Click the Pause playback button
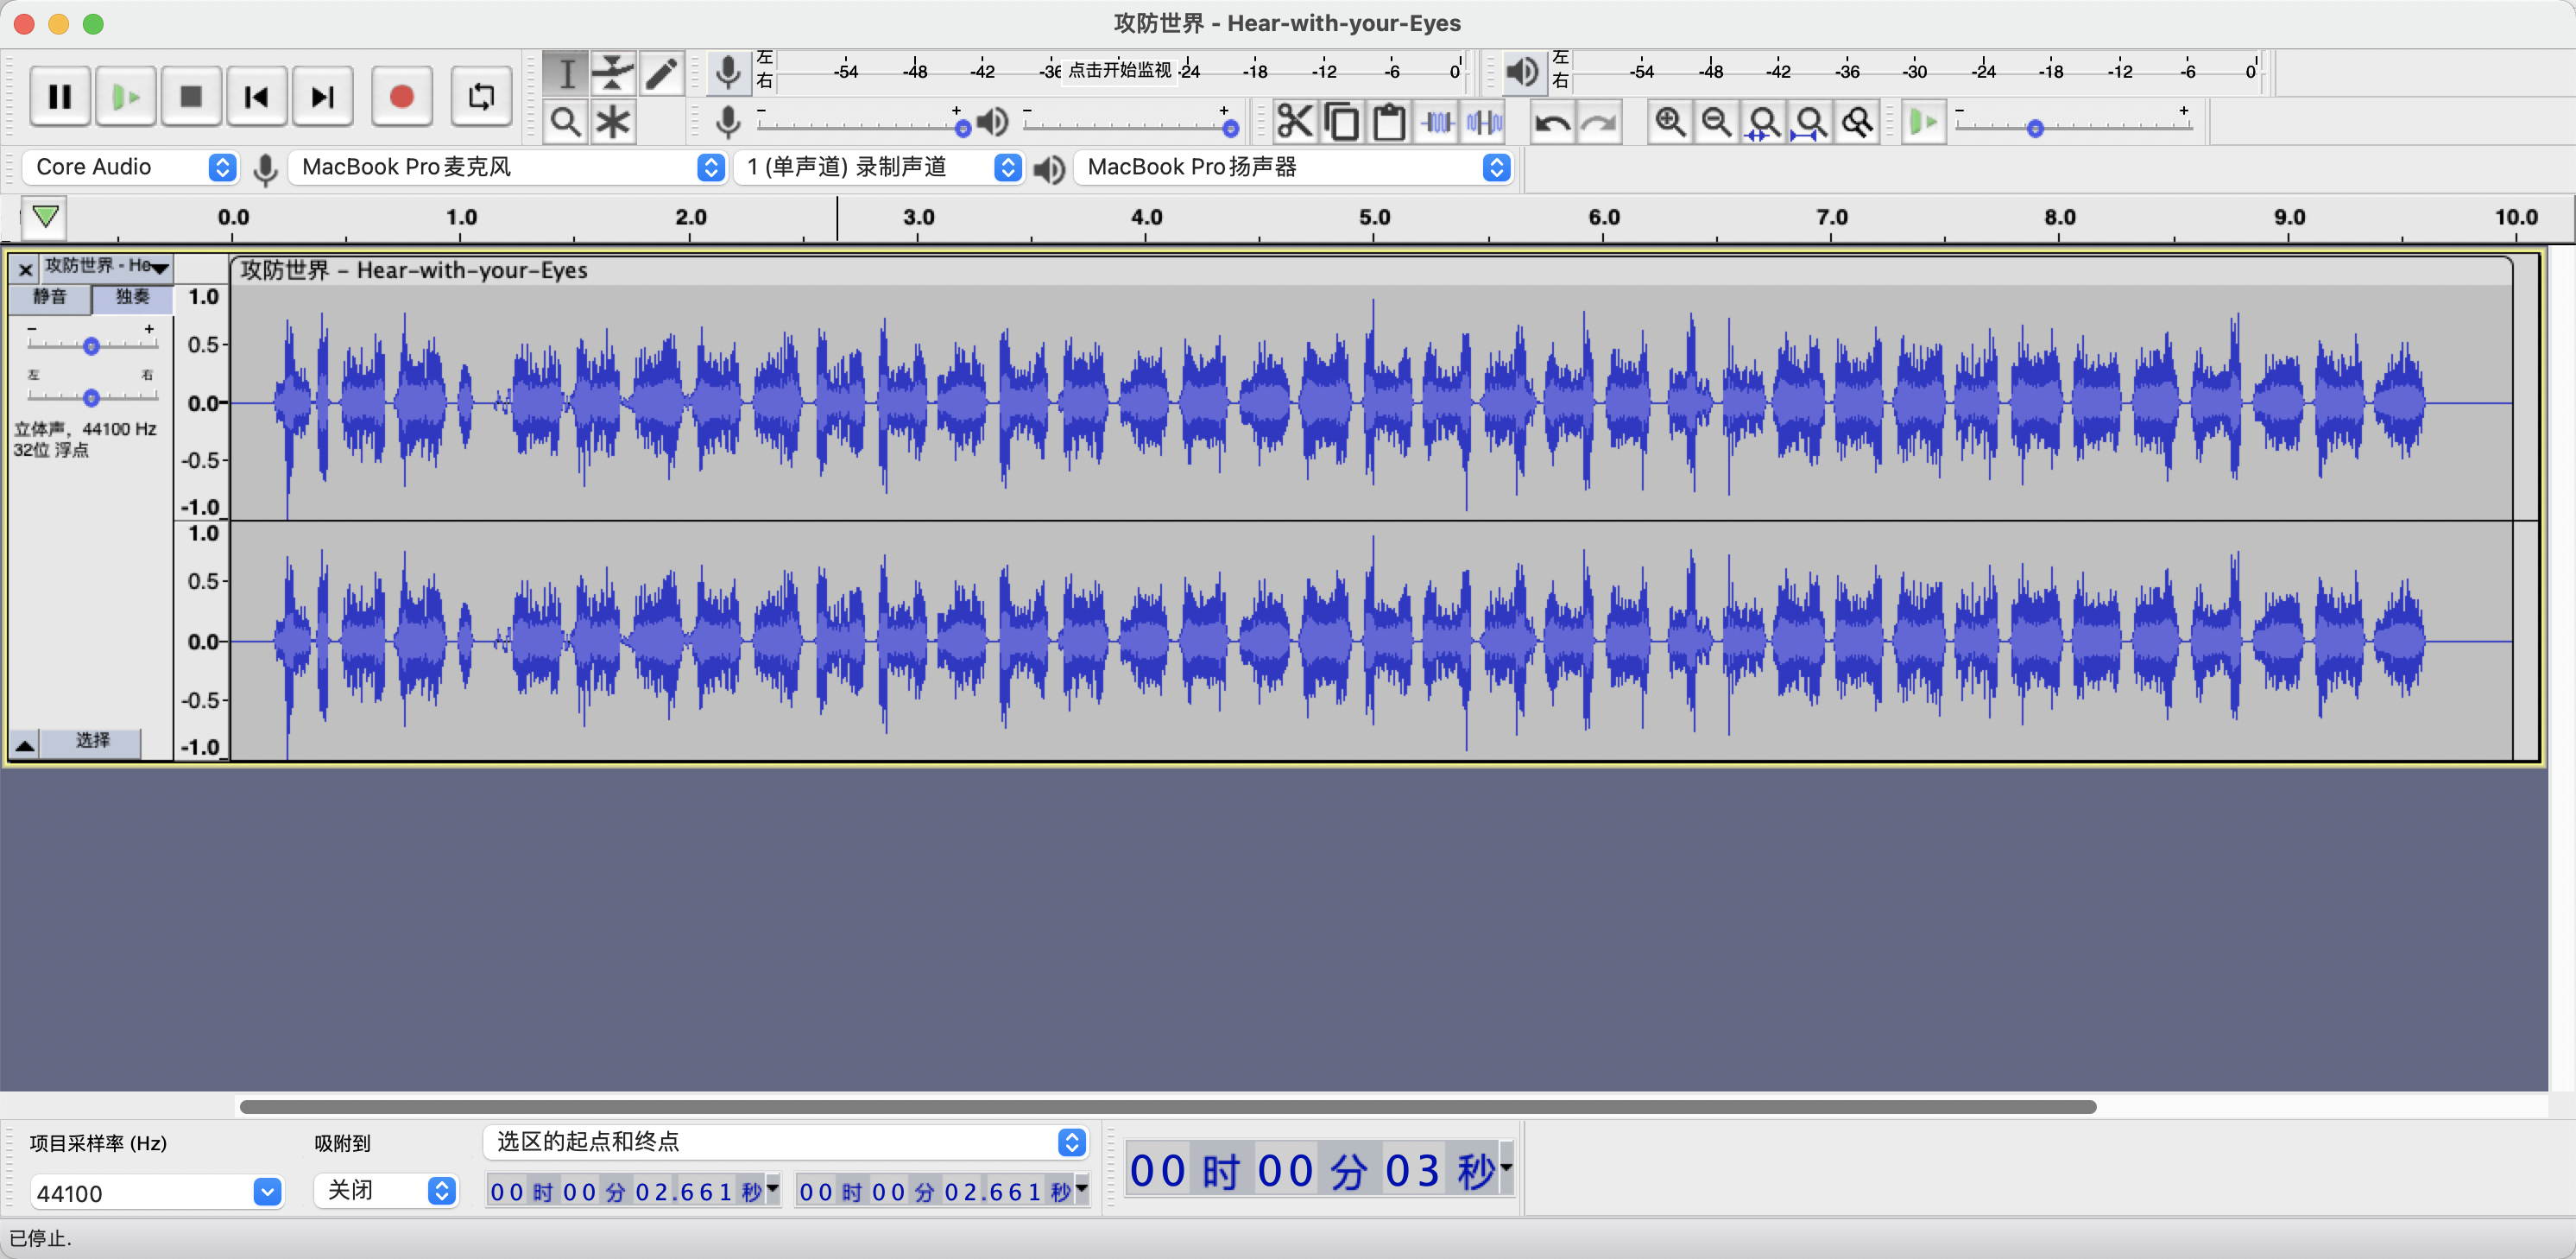 tap(60, 97)
